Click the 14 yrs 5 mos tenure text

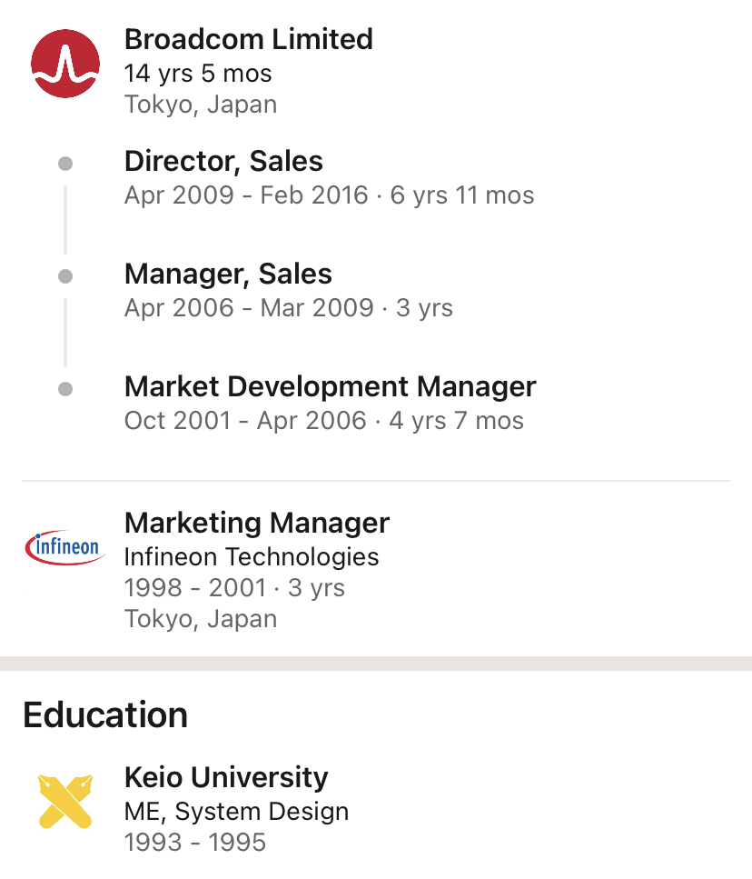click(x=198, y=73)
